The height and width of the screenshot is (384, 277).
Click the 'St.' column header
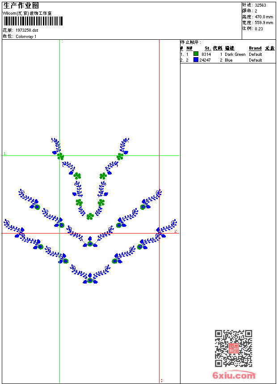point(208,48)
